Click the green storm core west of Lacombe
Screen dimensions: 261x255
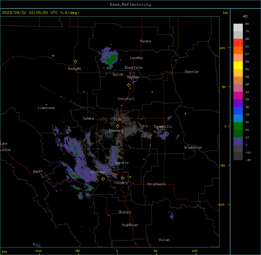click(111, 59)
